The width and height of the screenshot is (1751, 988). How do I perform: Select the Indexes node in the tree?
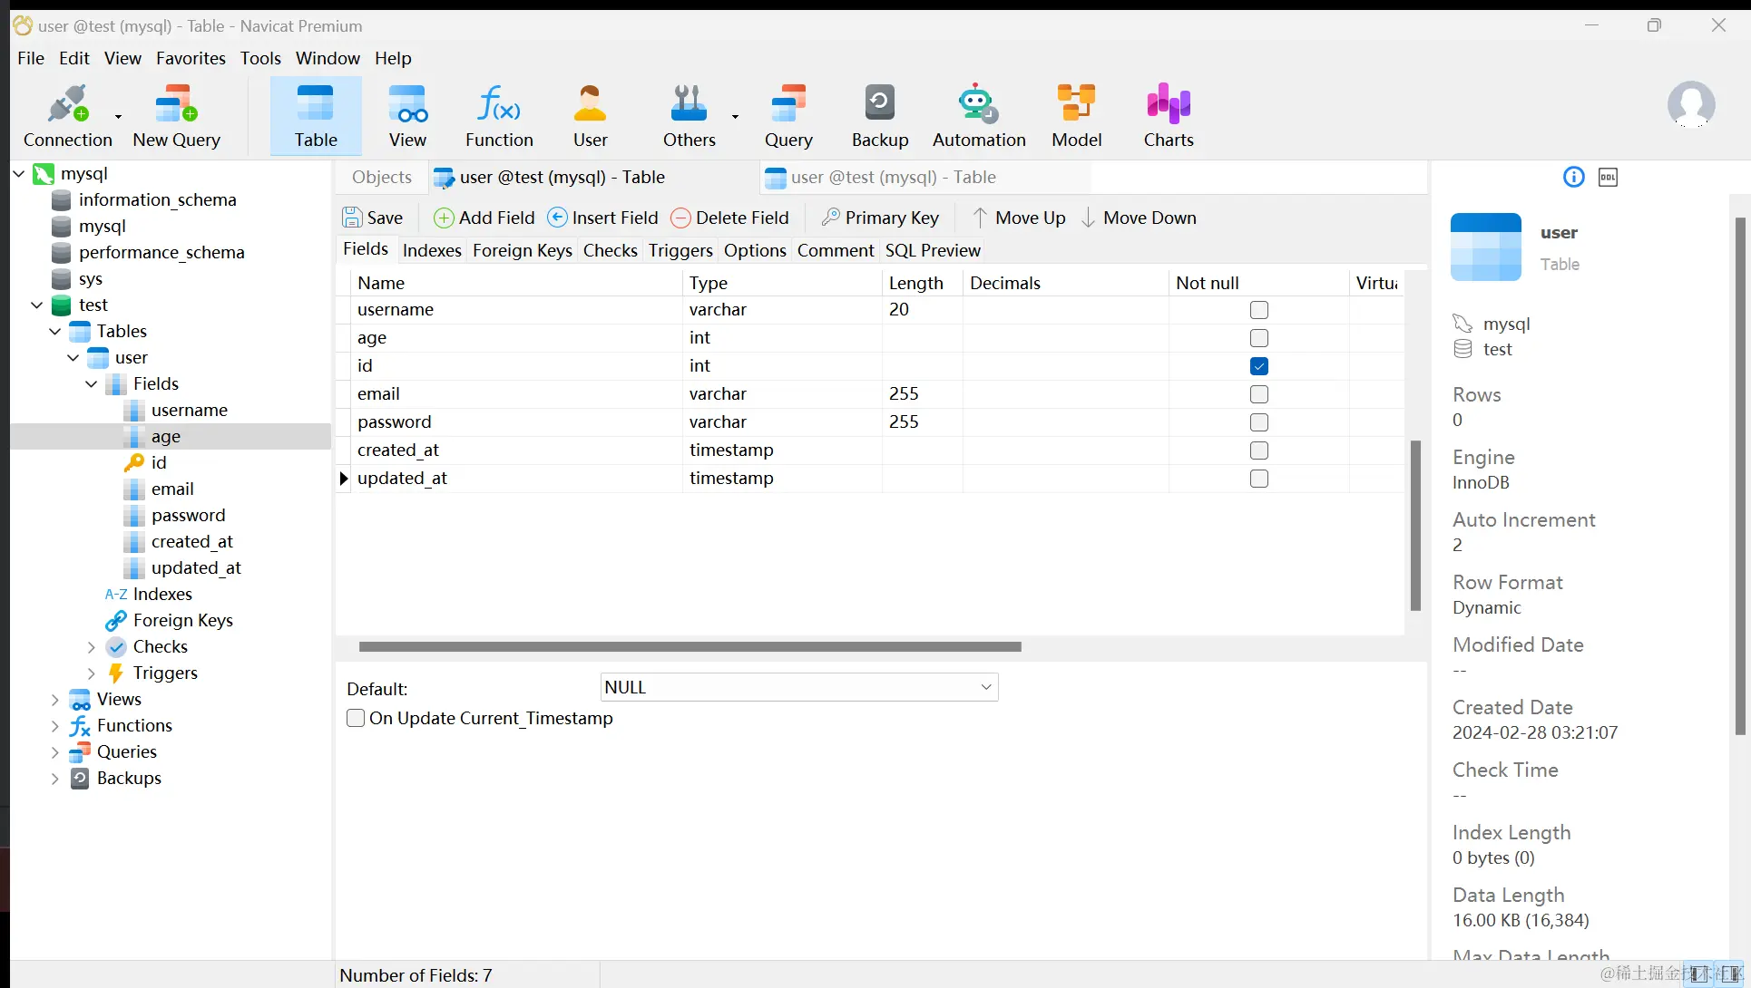pyautogui.click(x=162, y=594)
